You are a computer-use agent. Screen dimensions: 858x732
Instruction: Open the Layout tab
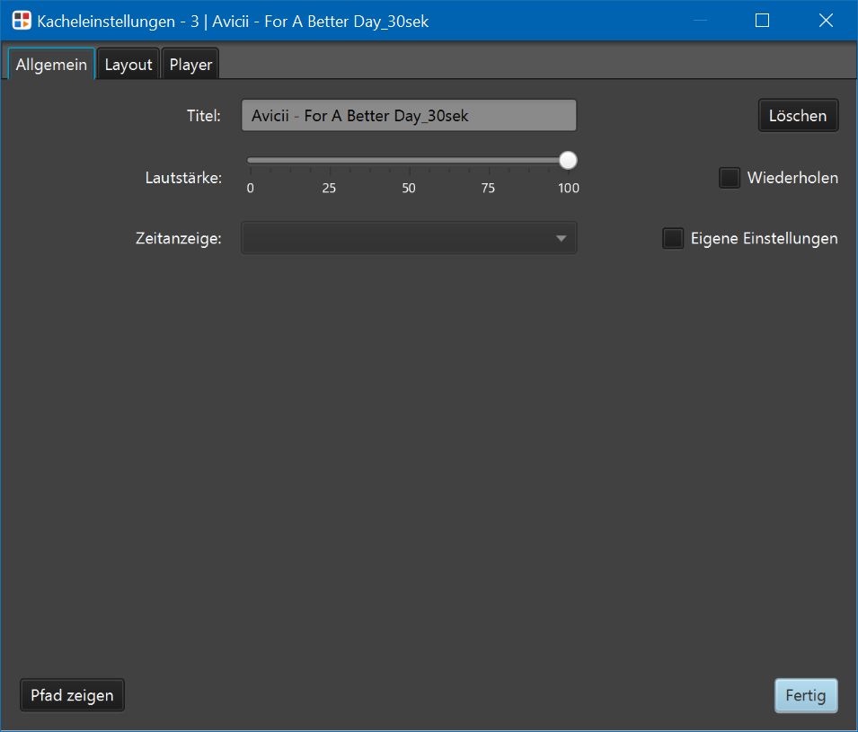[128, 64]
